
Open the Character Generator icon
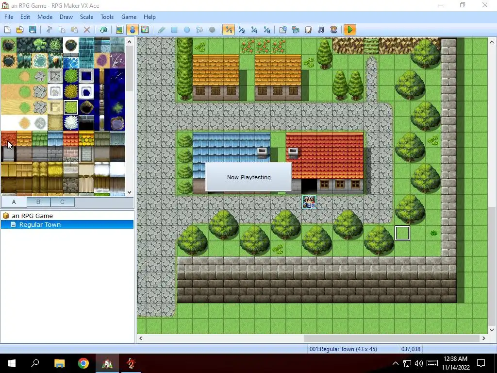[x=333, y=30]
